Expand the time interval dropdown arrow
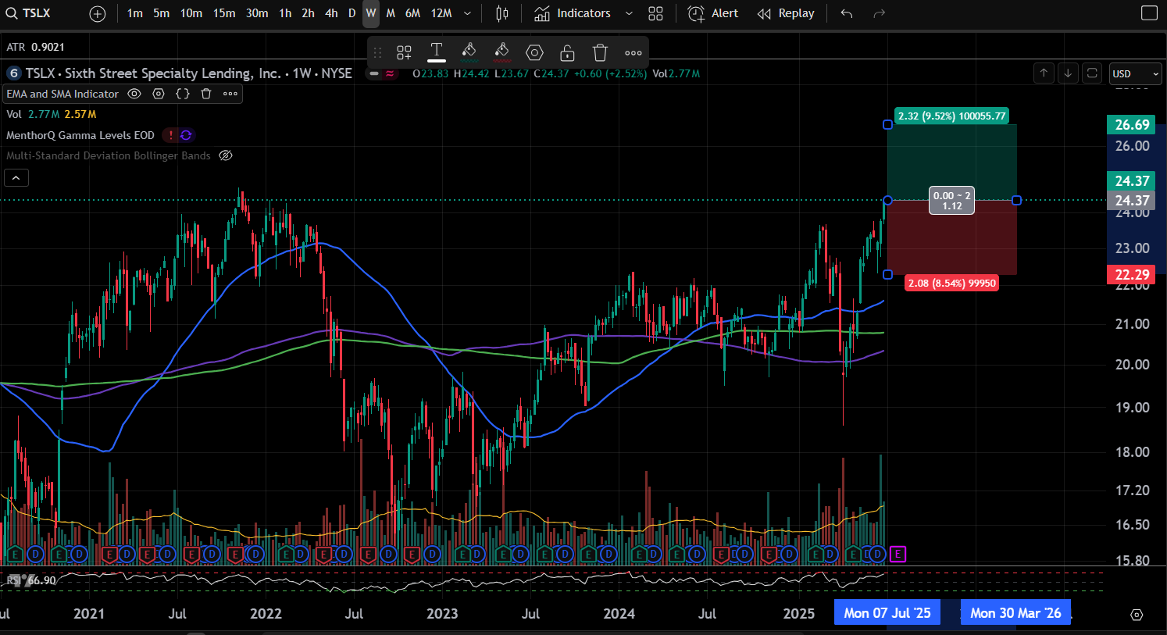 (x=468, y=13)
